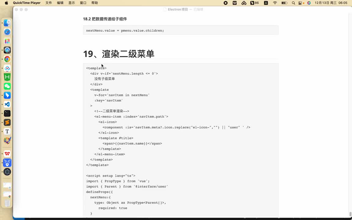Open the 帮助 menu
The image size is (352, 220).
pos(94,3)
